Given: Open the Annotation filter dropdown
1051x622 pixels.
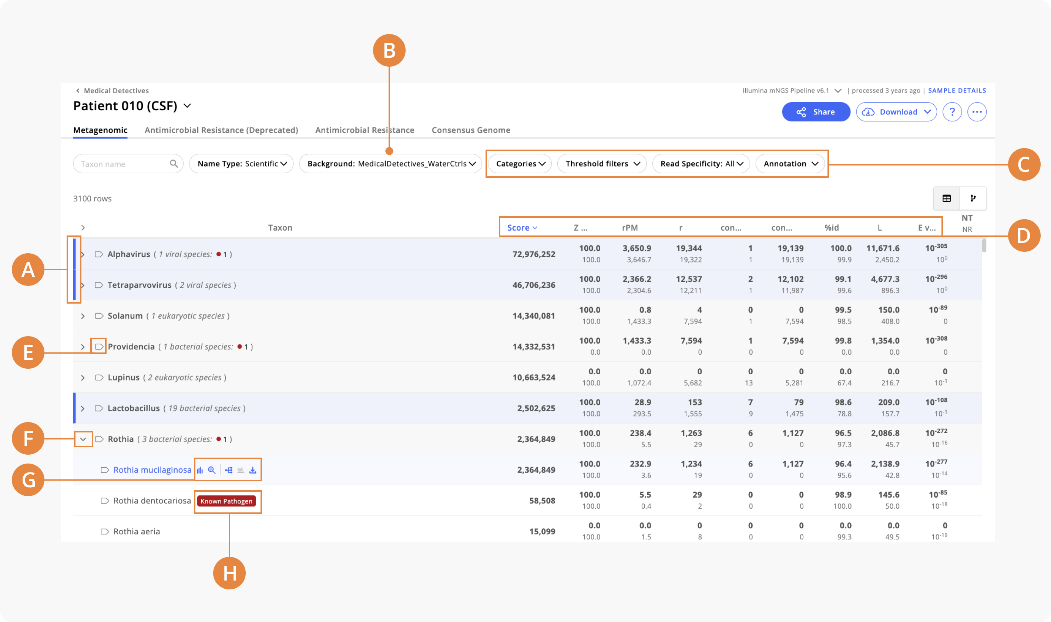Looking at the screenshot, I should (x=790, y=164).
